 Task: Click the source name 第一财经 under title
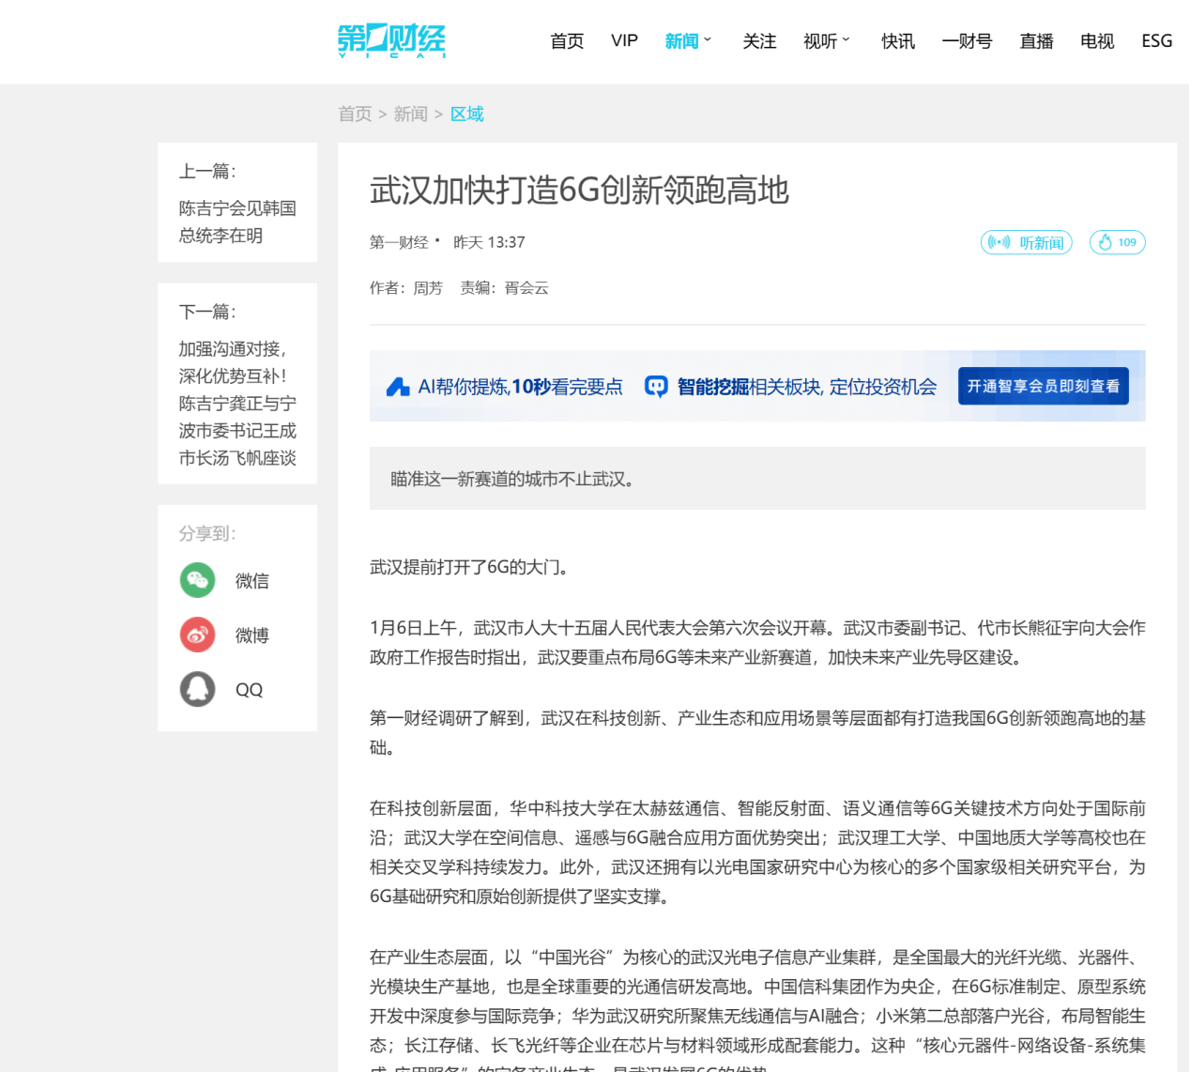coord(399,242)
